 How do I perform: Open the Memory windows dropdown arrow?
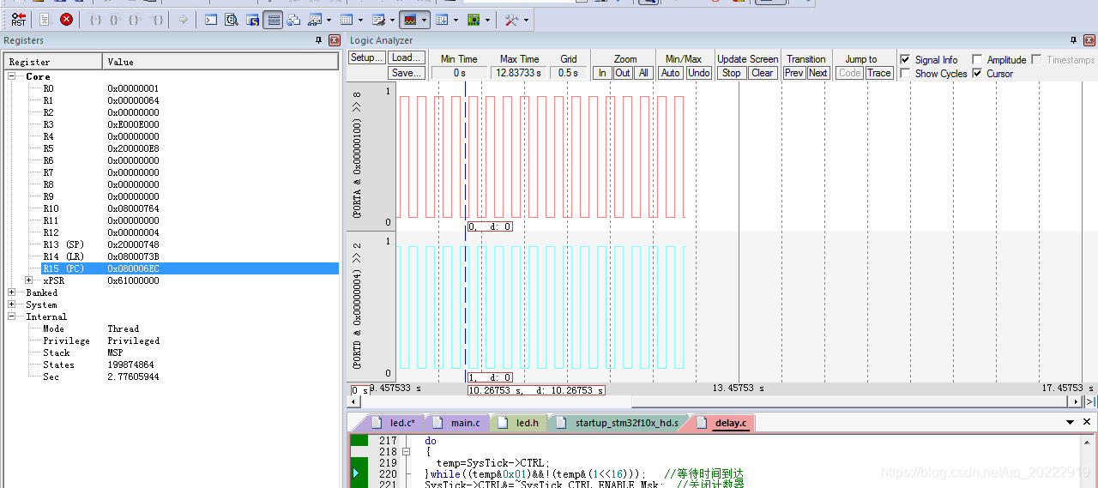[x=360, y=20]
